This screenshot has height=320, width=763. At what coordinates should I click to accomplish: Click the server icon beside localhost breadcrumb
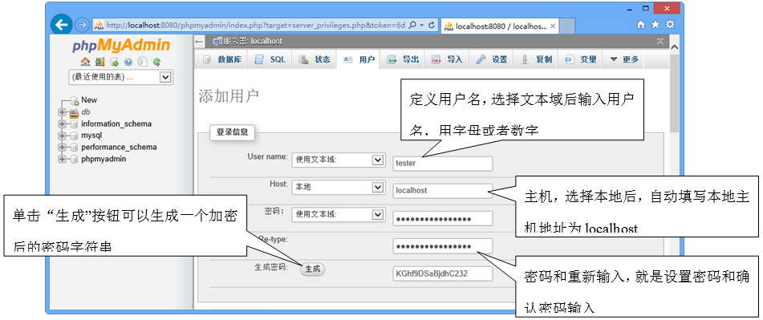point(217,42)
